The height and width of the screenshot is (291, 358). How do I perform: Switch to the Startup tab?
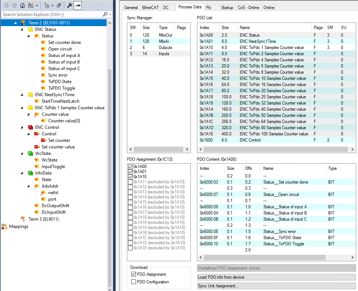[227, 8]
